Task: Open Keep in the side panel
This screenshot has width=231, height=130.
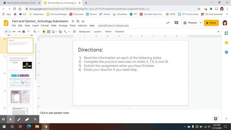Action: point(226,43)
